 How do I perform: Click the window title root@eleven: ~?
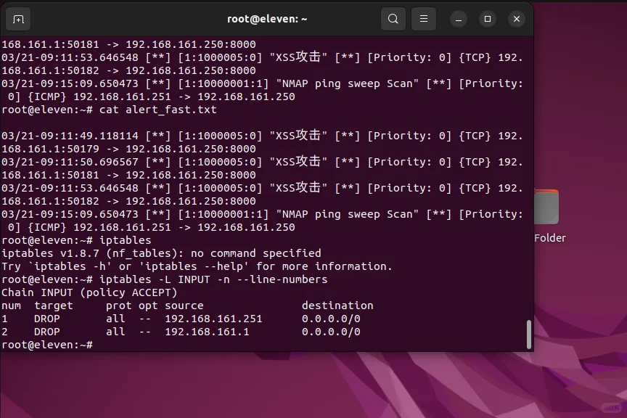click(x=267, y=19)
